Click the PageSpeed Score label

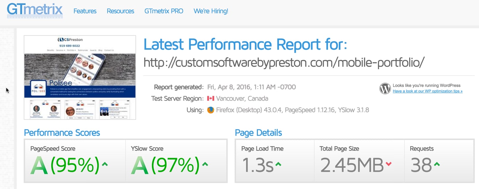click(53, 149)
